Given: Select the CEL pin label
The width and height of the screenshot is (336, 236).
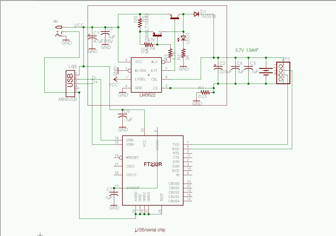Looking at the screenshot, I should [154, 79].
